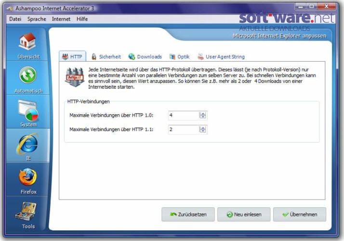
Task: Click the Ashampoo title bar app icon
Action: [10, 9]
